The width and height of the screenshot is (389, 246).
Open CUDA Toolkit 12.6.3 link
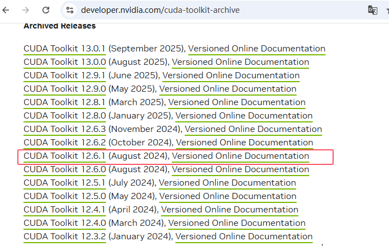[x=64, y=129]
